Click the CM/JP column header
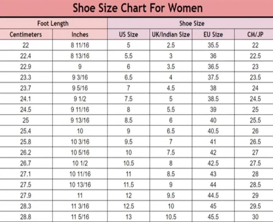 coord(255,34)
